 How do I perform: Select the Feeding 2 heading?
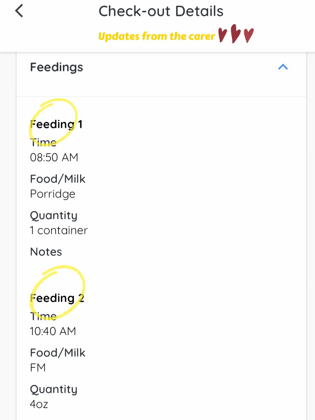pyautogui.click(x=57, y=298)
